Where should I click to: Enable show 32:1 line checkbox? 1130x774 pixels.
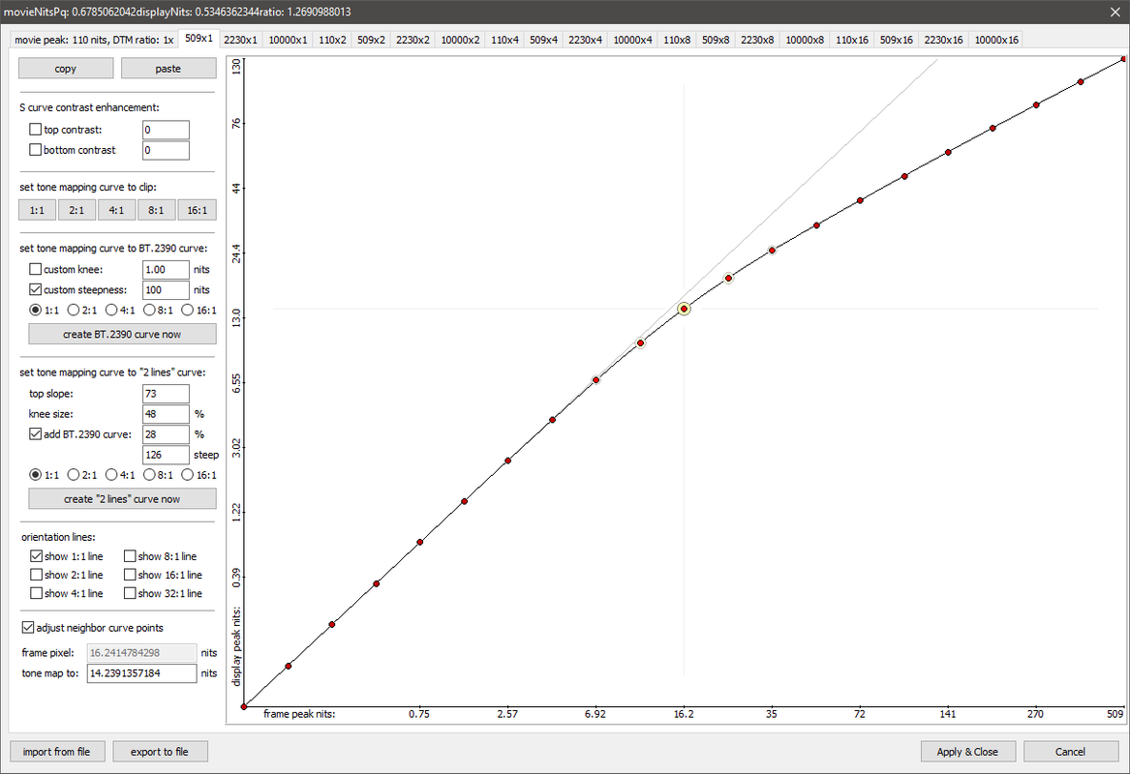click(130, 593)
